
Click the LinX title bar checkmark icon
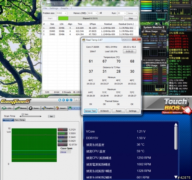pos(43,4)
